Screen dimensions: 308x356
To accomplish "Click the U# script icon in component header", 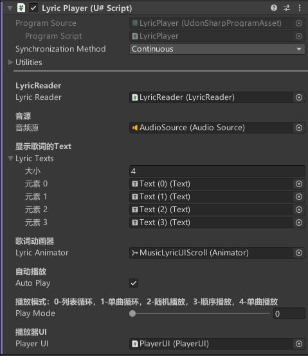I will coord(21,8).
